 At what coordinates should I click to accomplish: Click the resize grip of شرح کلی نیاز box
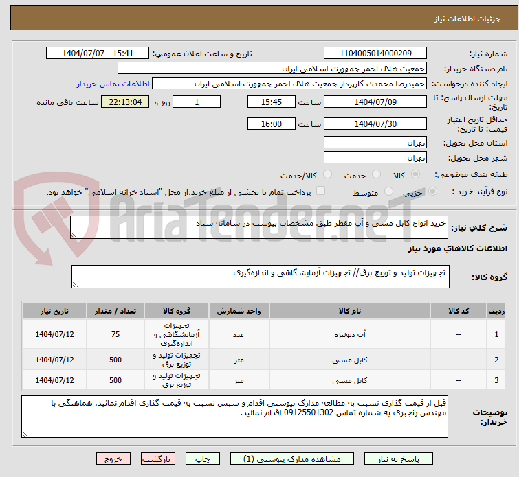point(74,235)
